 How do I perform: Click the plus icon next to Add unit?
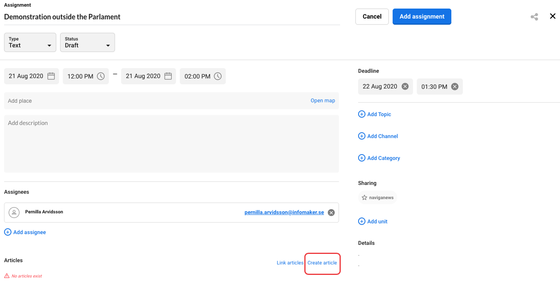tap(361, 221)
